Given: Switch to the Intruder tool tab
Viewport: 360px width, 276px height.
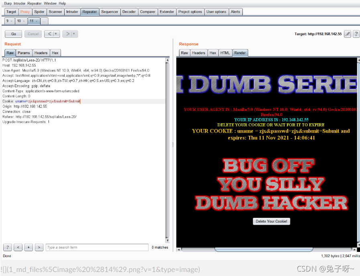Looking at the screenshot, I should [x=72, y=12].
